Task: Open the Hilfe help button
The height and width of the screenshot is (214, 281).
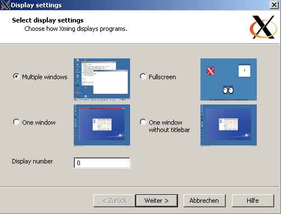Action: coord(253,201)
